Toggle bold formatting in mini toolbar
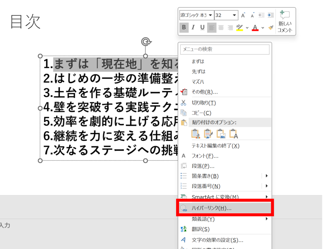 pos(184,28)
